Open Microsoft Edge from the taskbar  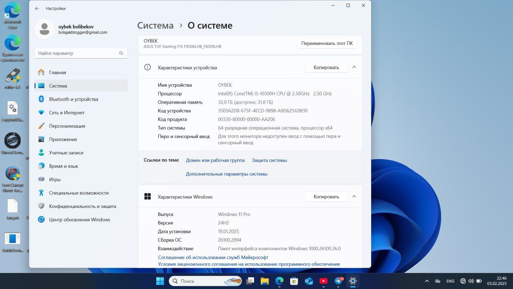pos(279,281)
